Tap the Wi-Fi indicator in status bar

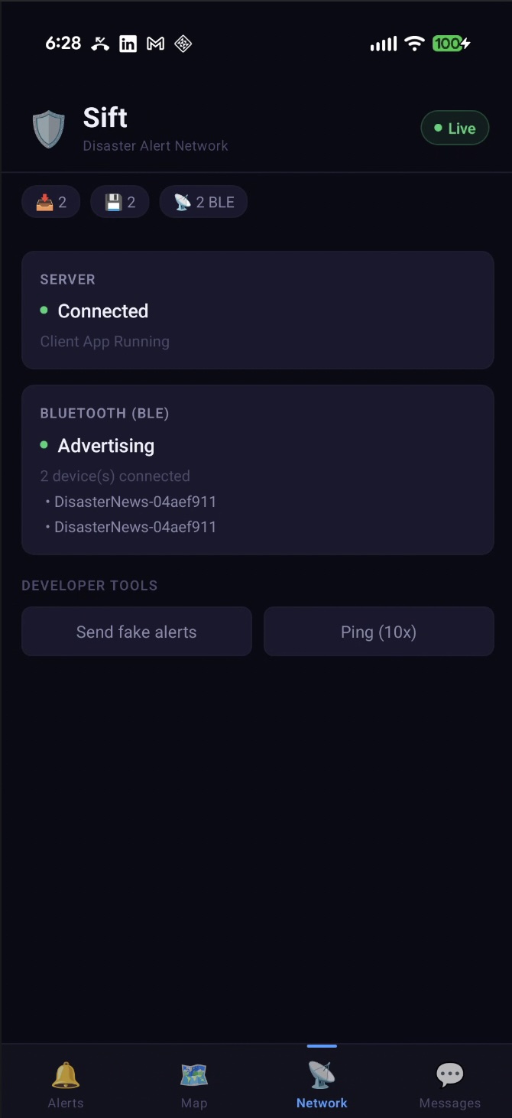click(414, 44)
